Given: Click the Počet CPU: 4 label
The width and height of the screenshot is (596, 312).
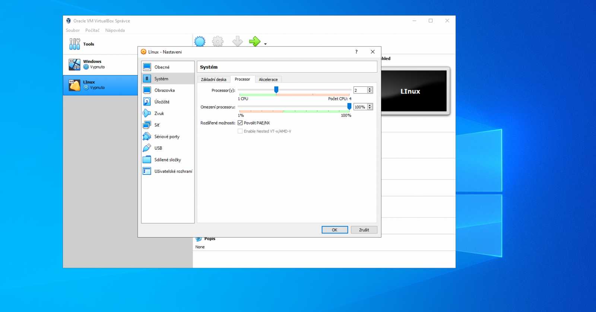Looking at the screenshot, I should pyautogui.click(x=340, y=99).
